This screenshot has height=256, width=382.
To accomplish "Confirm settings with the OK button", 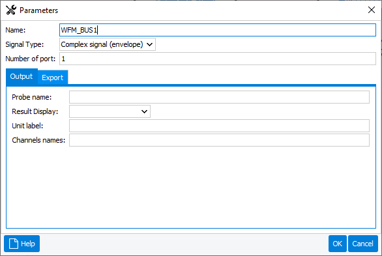I will pos(338,244).
